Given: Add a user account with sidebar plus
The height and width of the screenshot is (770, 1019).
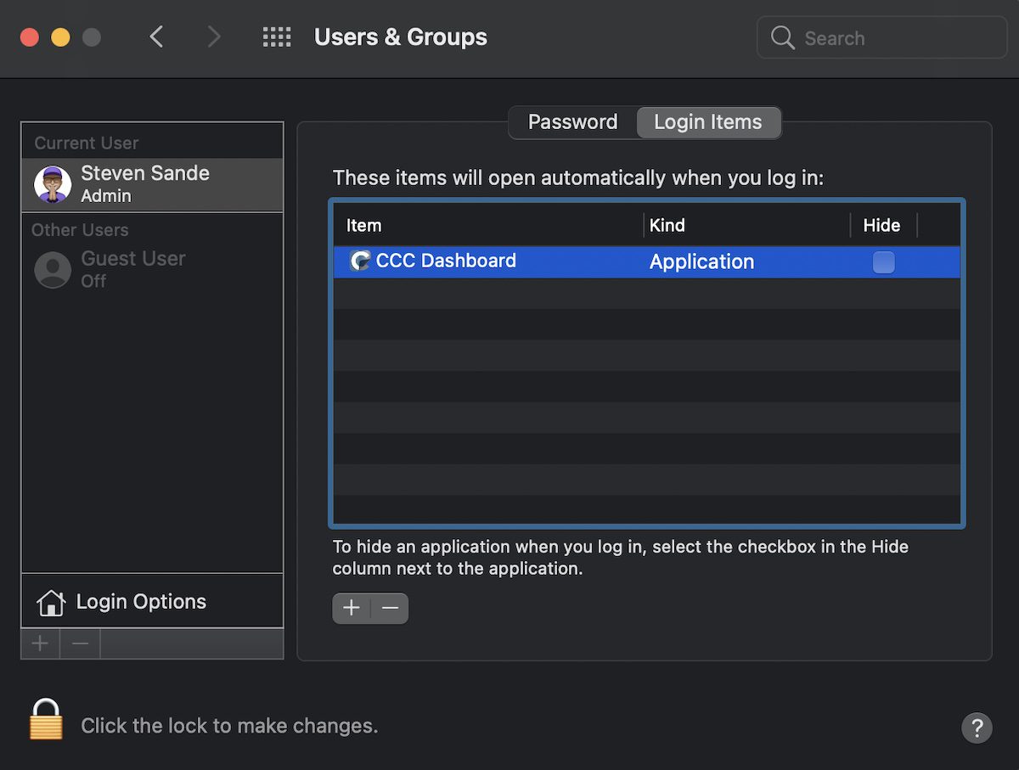Looking at the screenshot, I should point(40,644).
